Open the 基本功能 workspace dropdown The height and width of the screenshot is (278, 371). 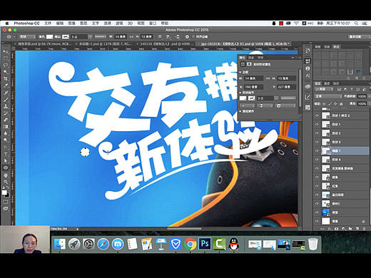pyautogui.click(x=359, y=36)
